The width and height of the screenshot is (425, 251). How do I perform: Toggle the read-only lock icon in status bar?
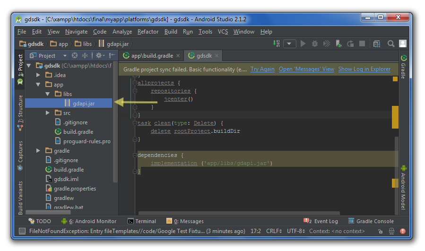point(380,231)
